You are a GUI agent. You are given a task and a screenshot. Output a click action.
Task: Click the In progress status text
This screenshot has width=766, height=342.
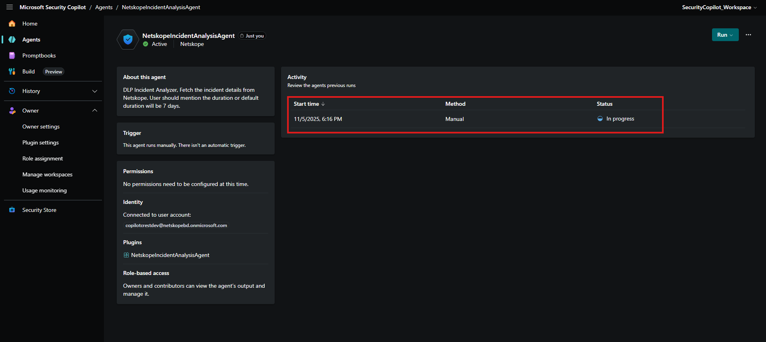click(620, 119)
